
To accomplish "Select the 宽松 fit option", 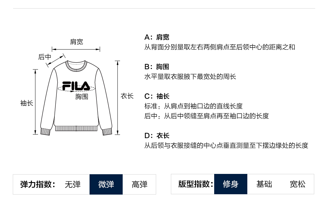I will pyautogui.click(x=297, y=184).
